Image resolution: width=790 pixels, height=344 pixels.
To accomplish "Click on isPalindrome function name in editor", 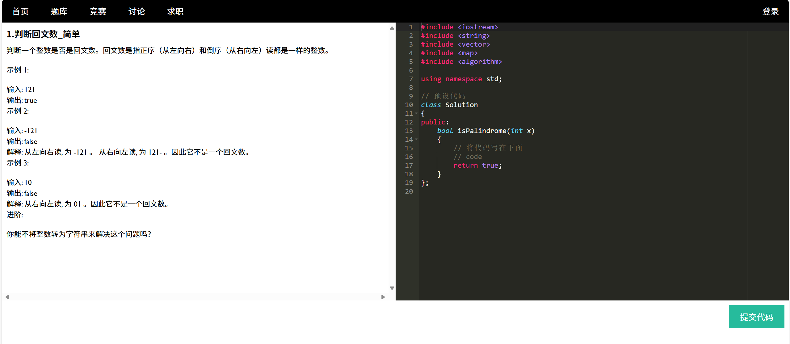I will click(x=482, y=131).
